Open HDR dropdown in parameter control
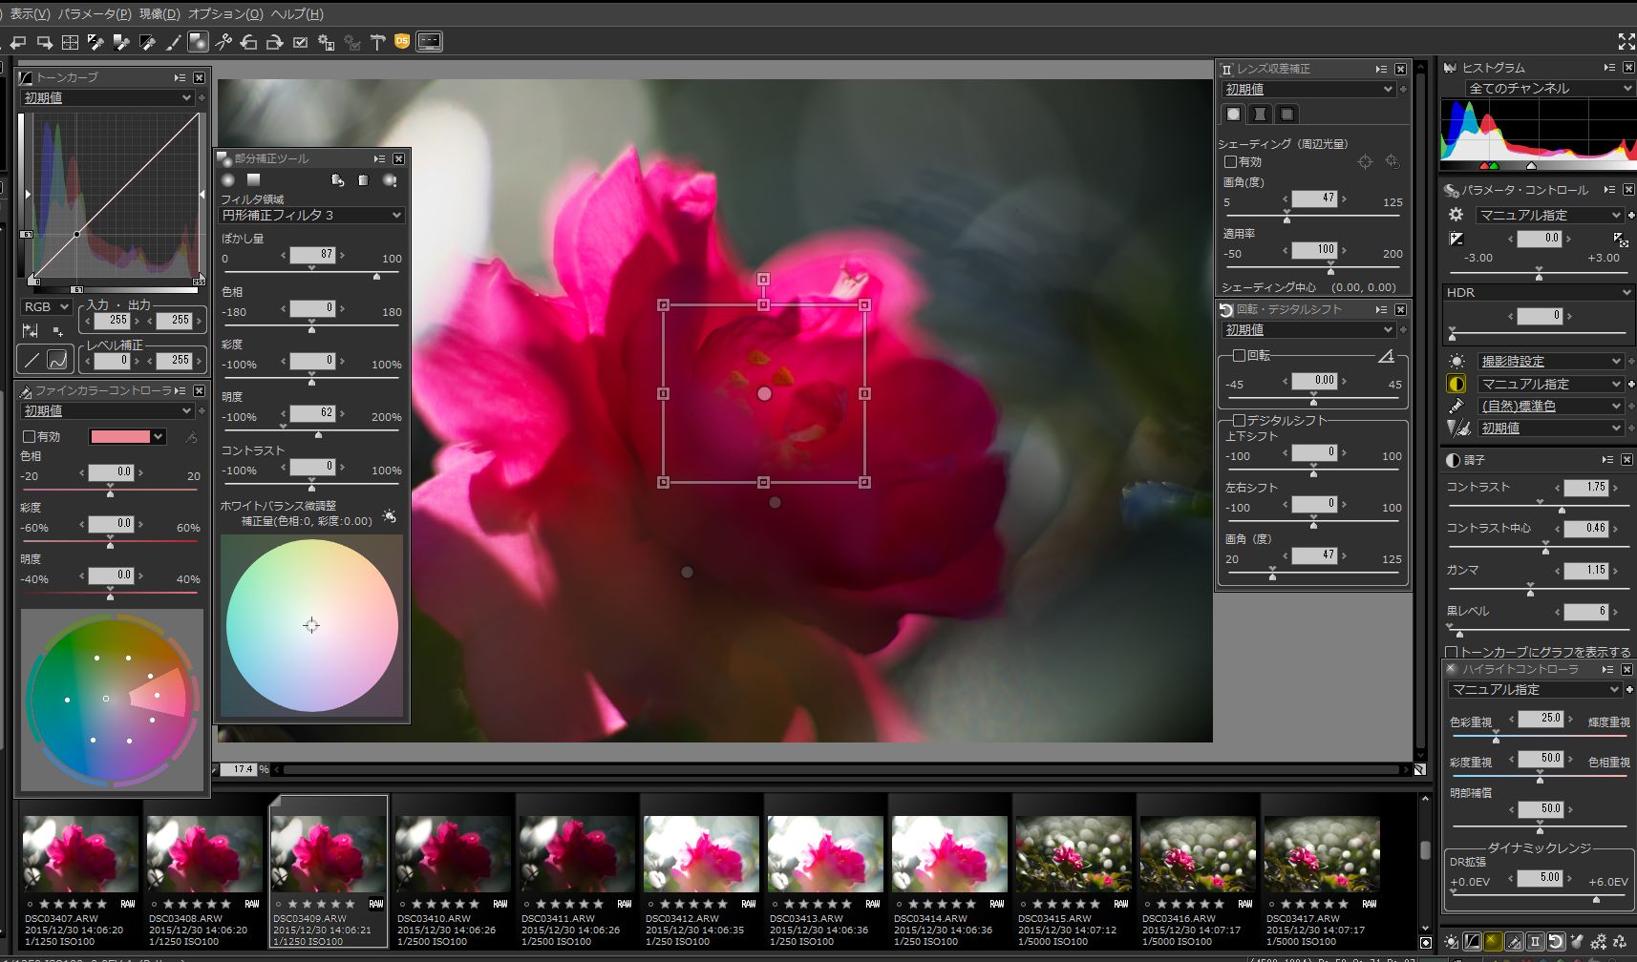 tap(1539, 293)
